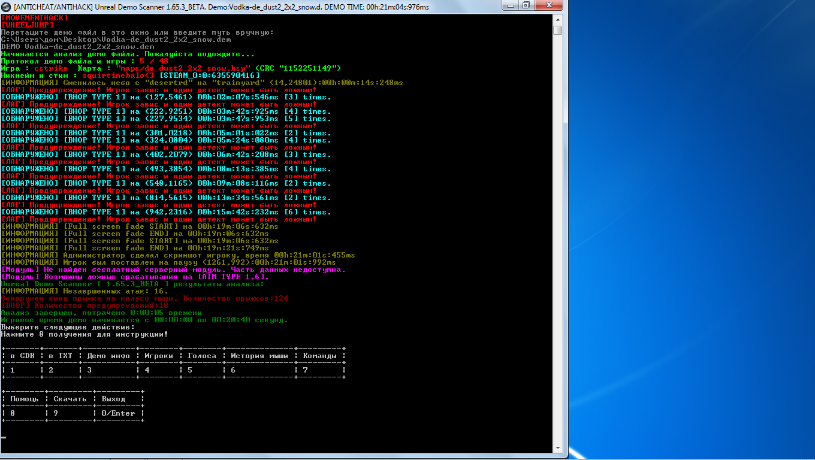The height and width of the screenshot is (460, 815).
Task: Click the magenta 'AIM TYPE 1.6' module line
Action: pos(135,277)
